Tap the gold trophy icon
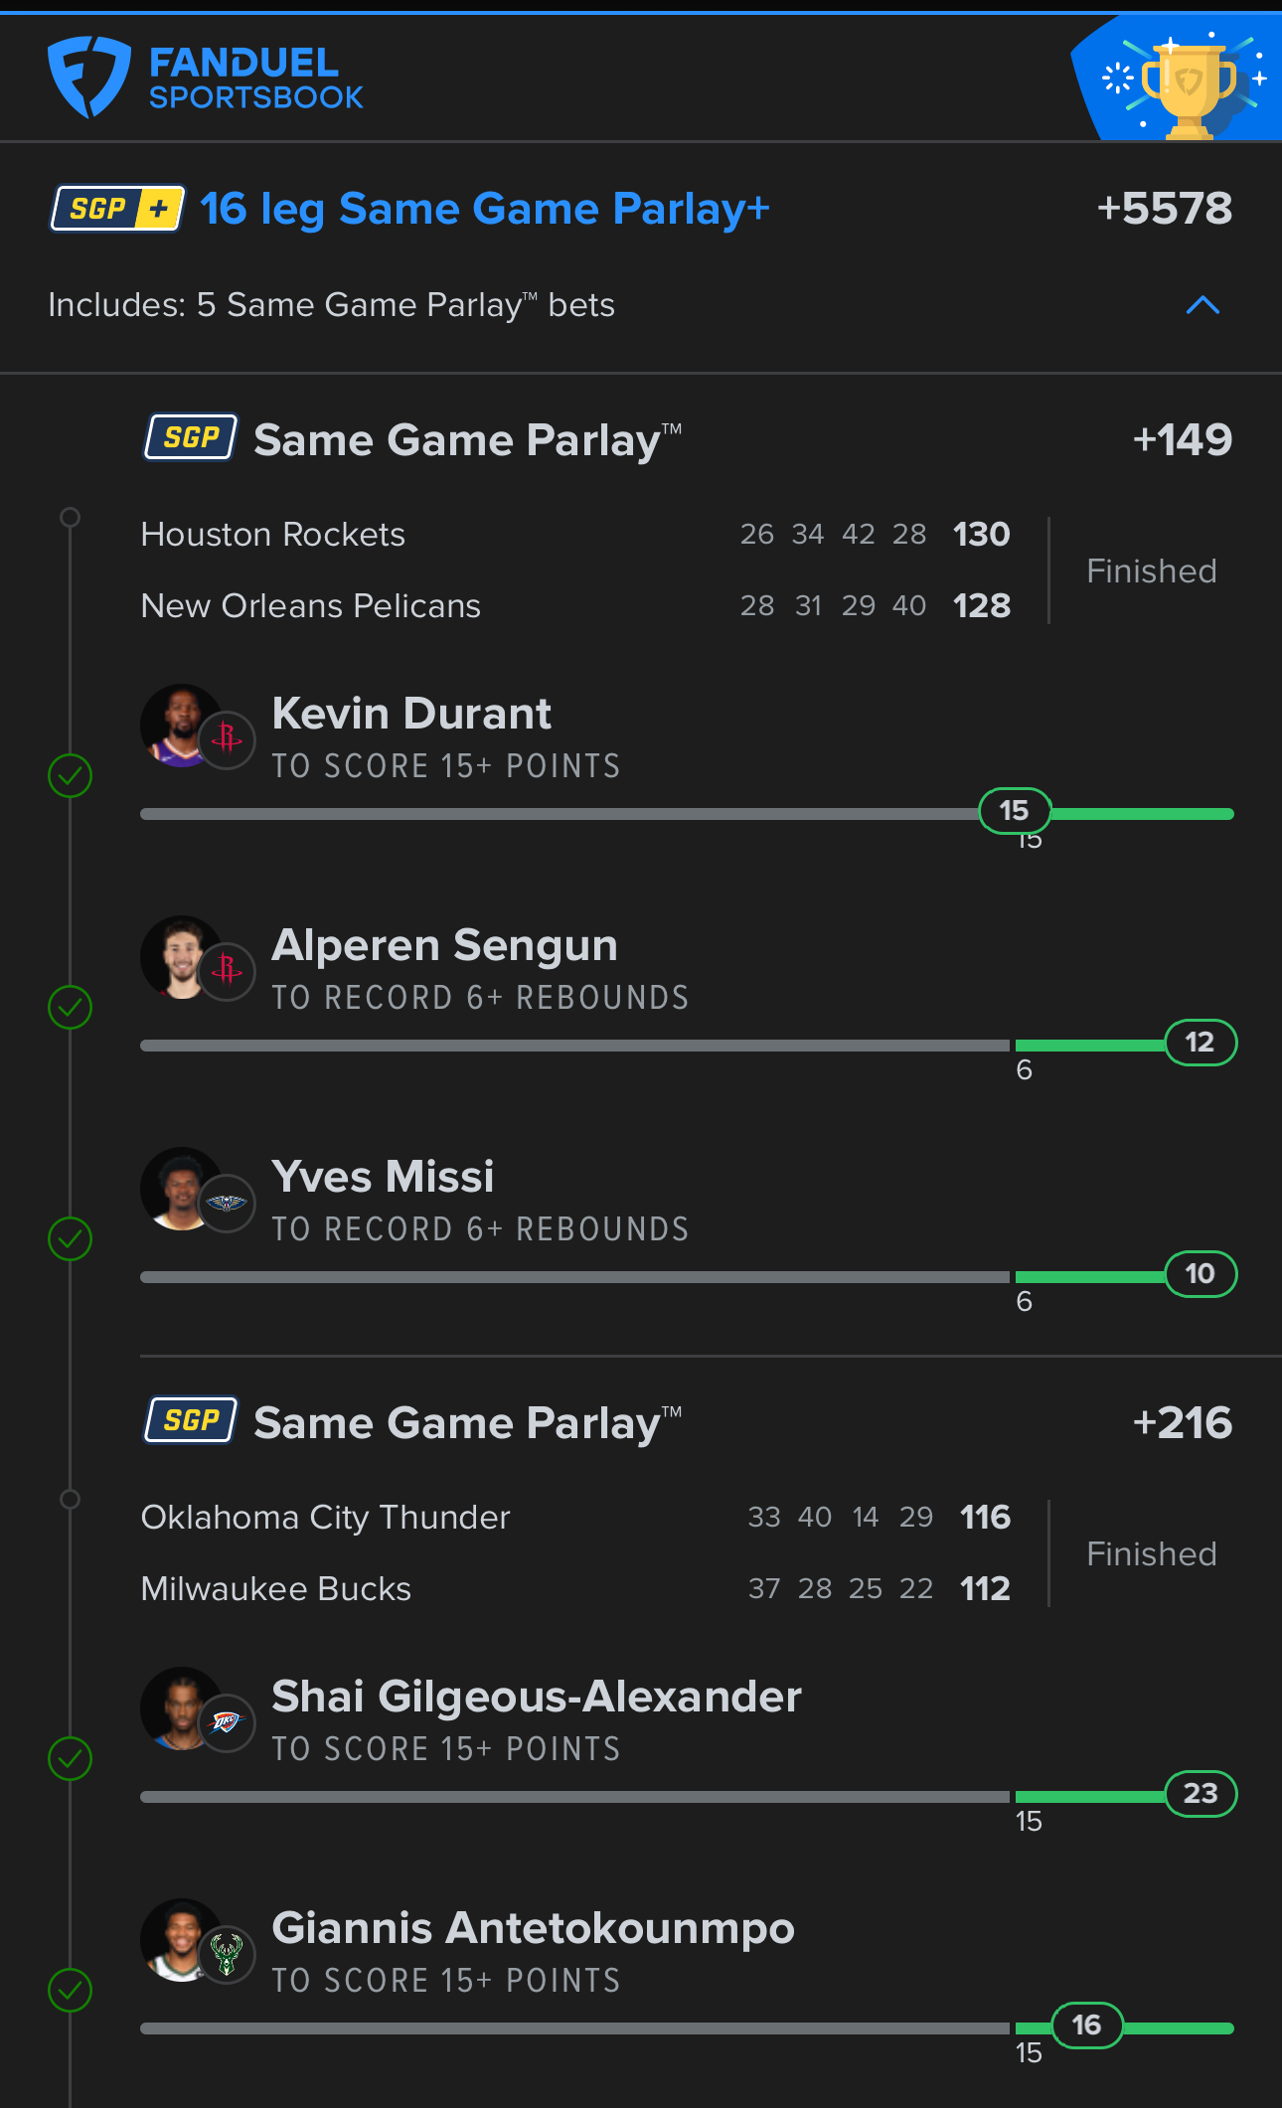 click(1189, 87)
